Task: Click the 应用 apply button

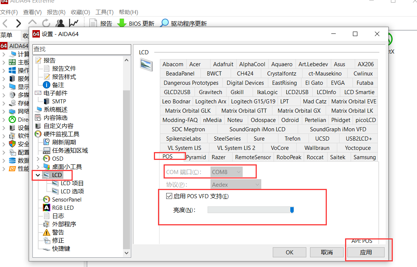Action: [x=366, y=252]
